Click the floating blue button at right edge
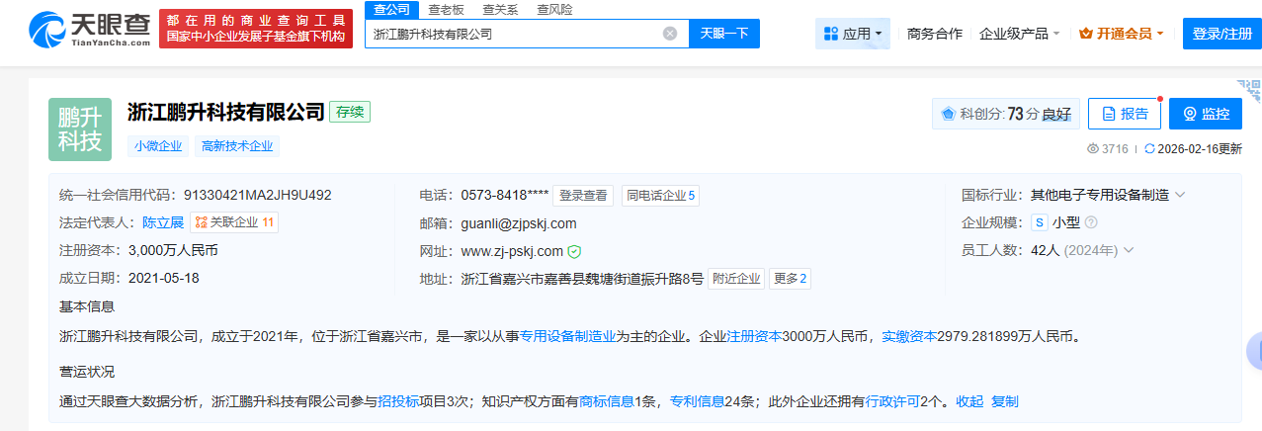Screen dimensions: 1262x431 (1255, 351)
